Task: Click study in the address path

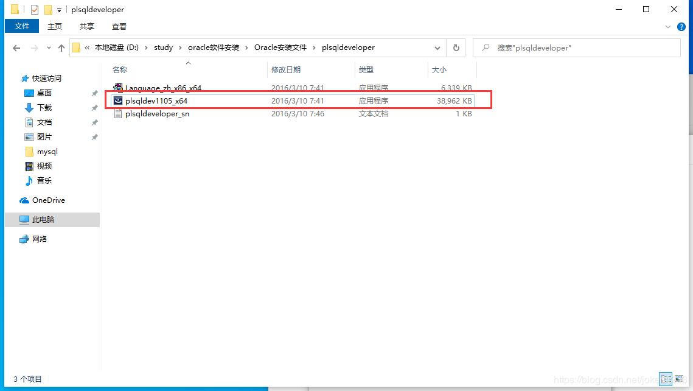Action: 163,48
